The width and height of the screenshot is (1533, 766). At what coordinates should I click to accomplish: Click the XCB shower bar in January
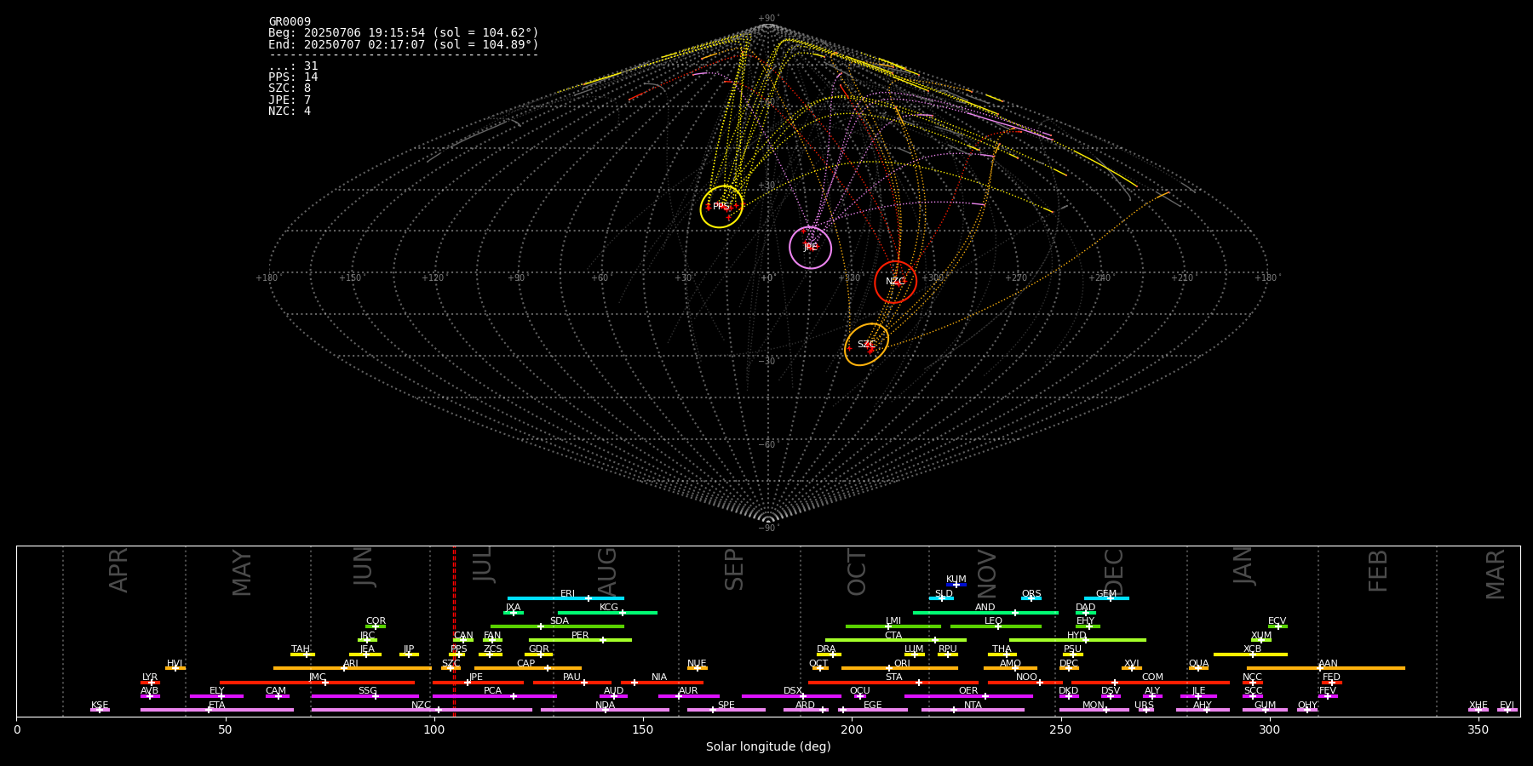point(1250,655)
